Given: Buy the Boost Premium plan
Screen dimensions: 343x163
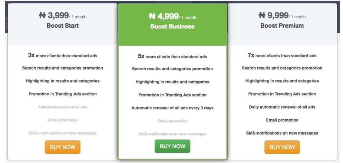Looking at the screenshot, I should 282,147.
